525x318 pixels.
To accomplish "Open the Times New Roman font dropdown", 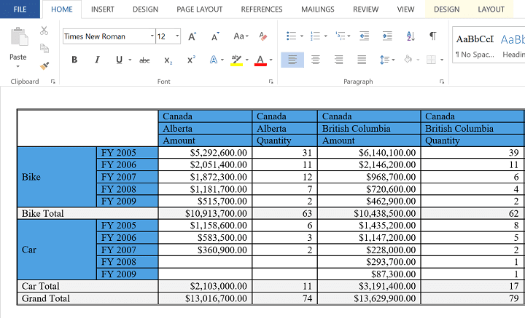I will (152, 36).
